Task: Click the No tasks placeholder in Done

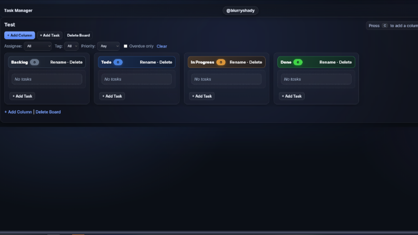Action: click(316, 79)
